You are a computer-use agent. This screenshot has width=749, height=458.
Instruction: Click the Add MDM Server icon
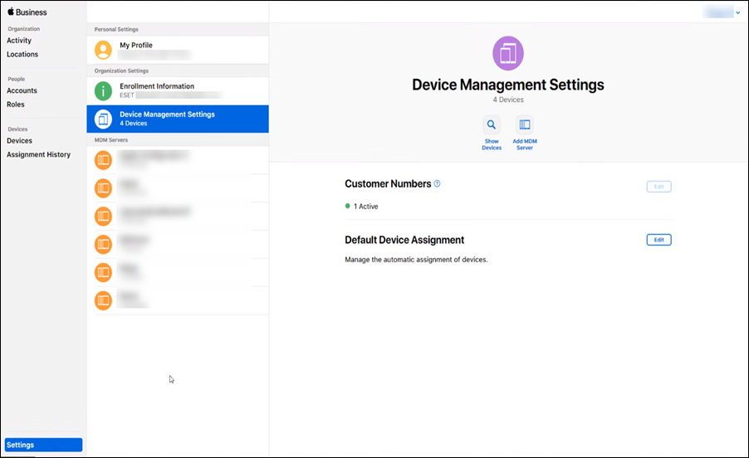tap(525, 125)
